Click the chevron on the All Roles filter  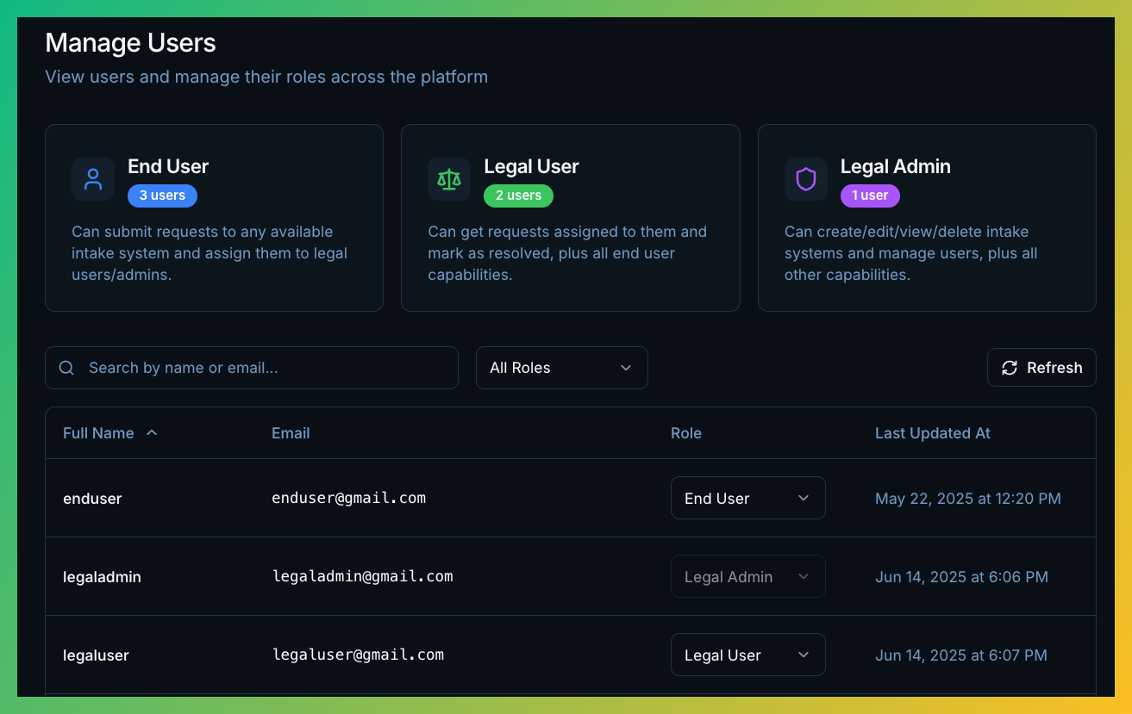tap(626, 368)
